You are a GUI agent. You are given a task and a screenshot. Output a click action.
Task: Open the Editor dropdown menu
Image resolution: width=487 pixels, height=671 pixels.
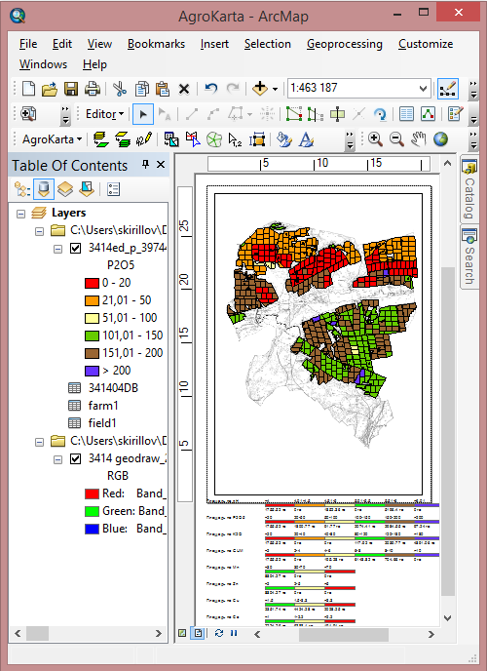[105, 114]
